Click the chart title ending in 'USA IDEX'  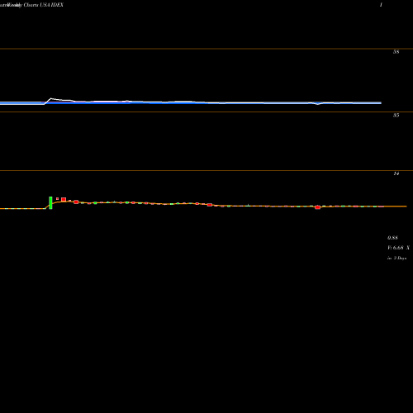point(31,5)
